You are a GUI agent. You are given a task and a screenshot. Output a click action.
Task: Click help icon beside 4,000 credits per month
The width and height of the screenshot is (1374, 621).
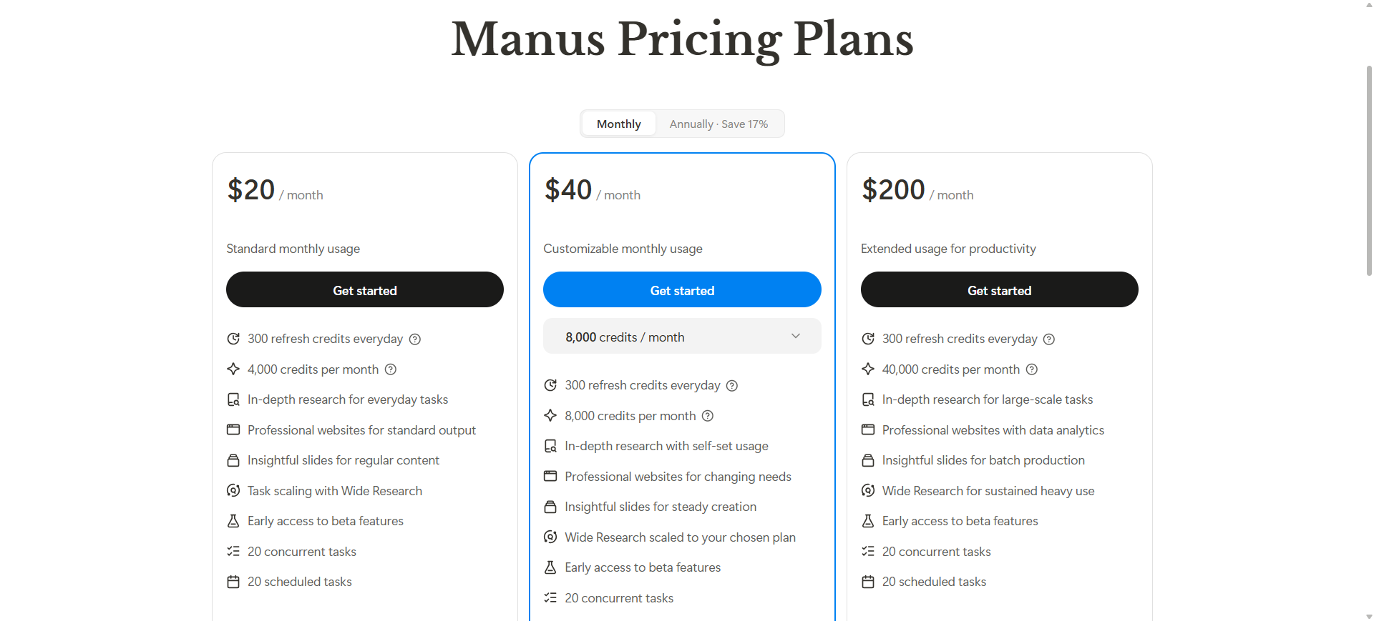click(x=391, y=369)
